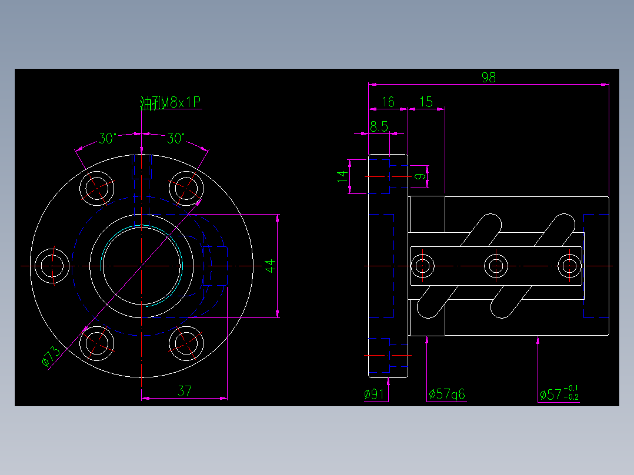Screen dimensions: 634x475
Task: Click the ø73 diameter label
Action: click(51, 356)
